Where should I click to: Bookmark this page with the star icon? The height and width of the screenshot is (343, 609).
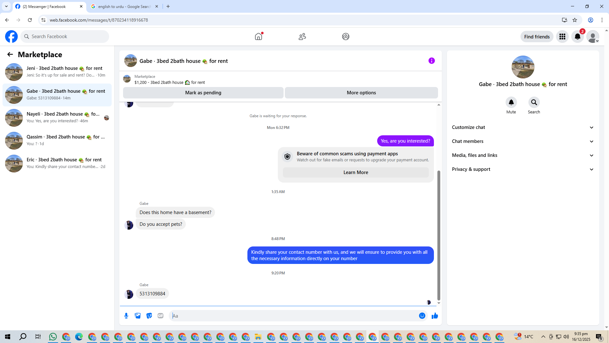[x=575, y=20]
